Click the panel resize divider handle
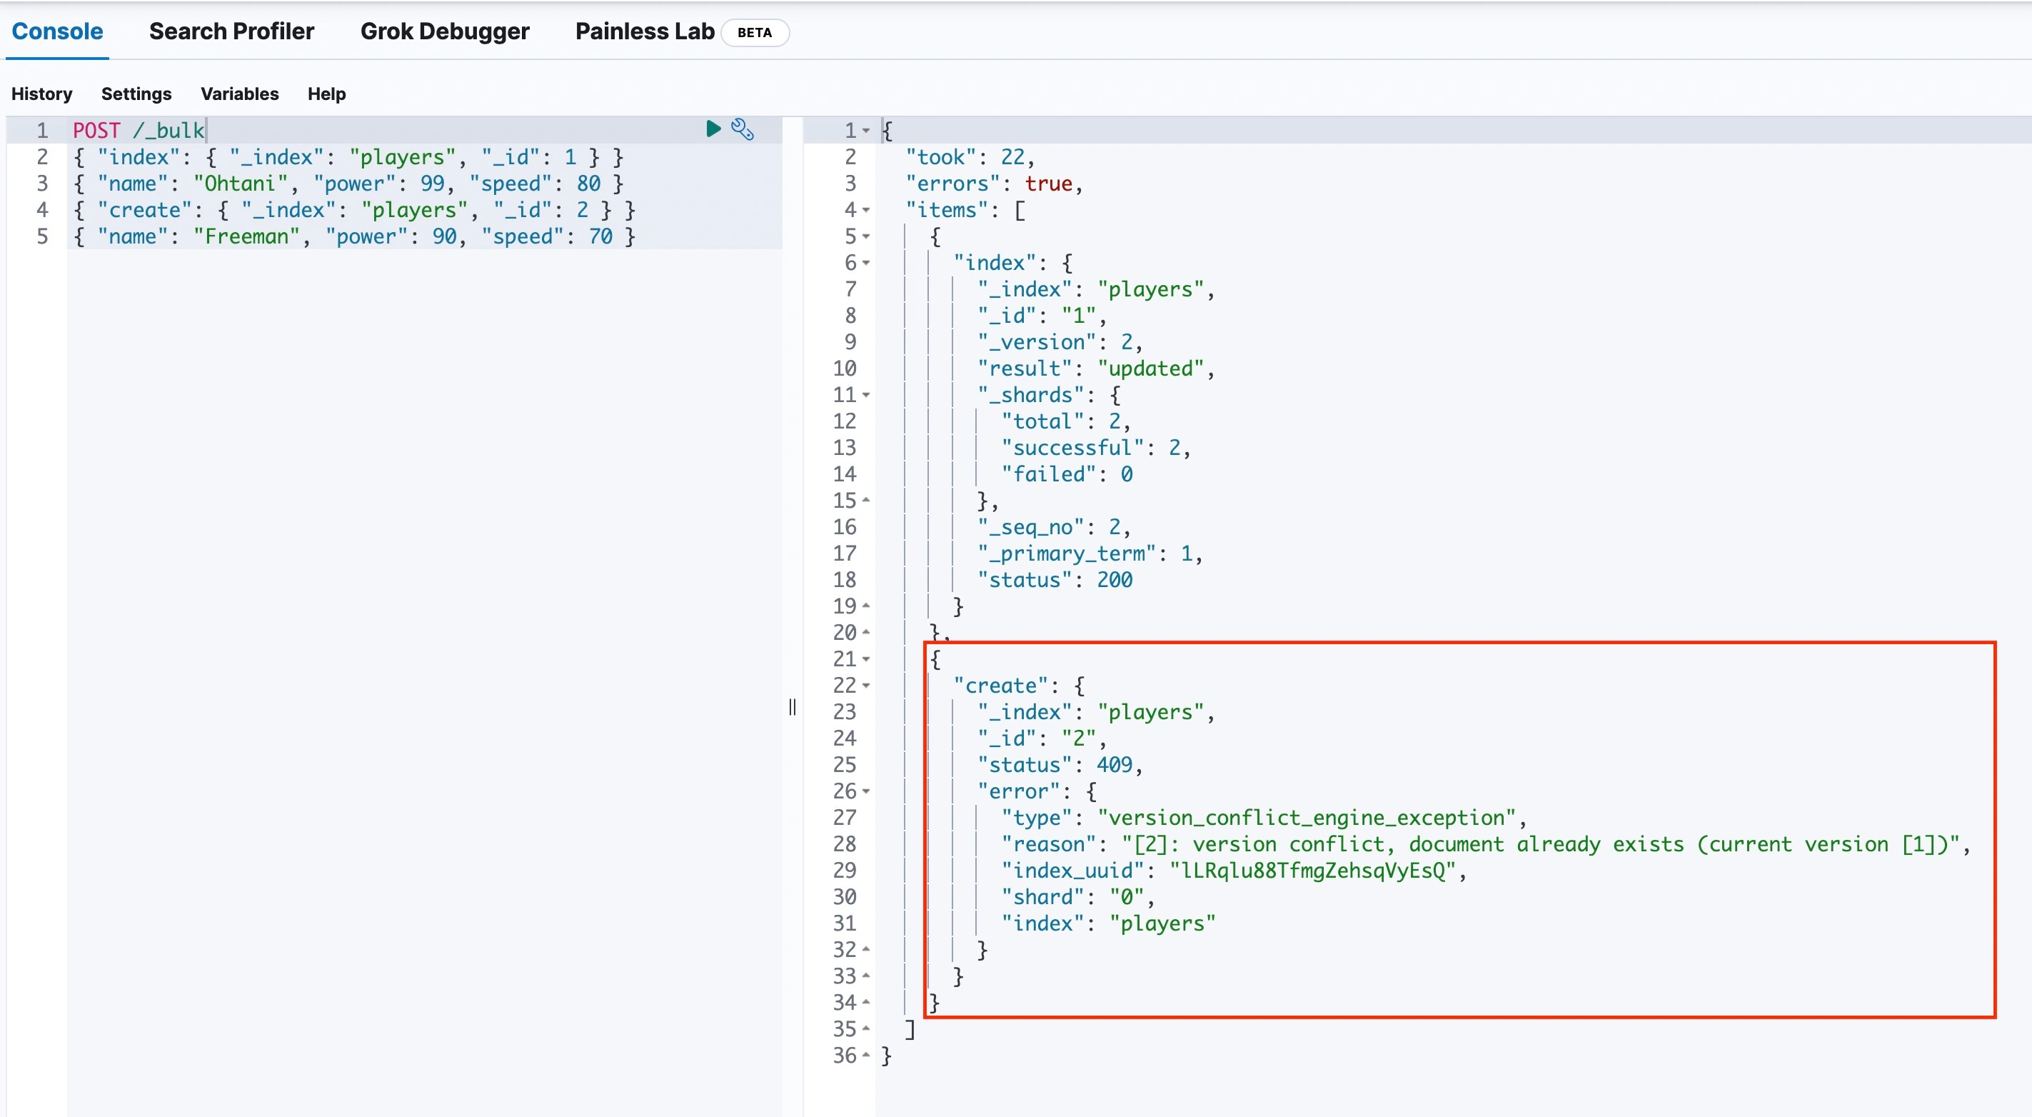This screenshot has width=2032, height=1117. [x=792, y=707]
